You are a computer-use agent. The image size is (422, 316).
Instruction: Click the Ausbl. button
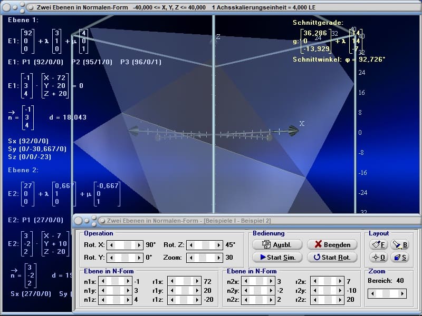click(277, 244)
